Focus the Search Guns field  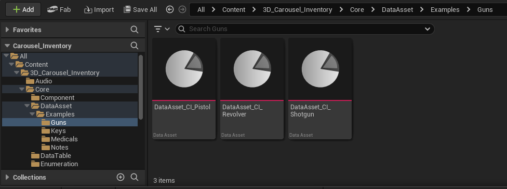pyautogui.click(x=304, y=29)
